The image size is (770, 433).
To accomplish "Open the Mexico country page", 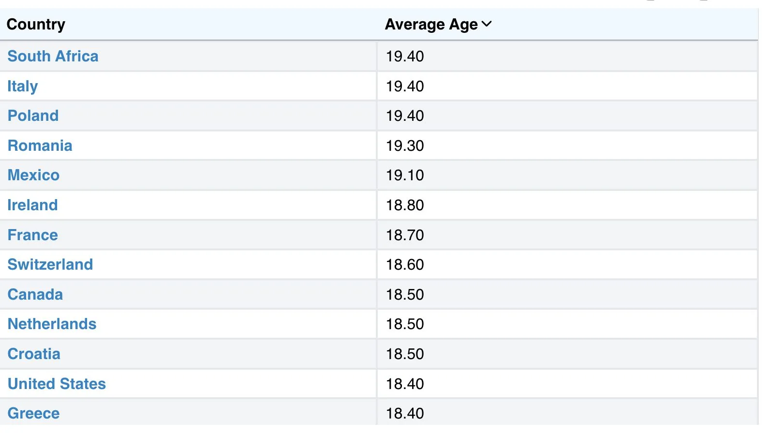I will click(33, 175).
